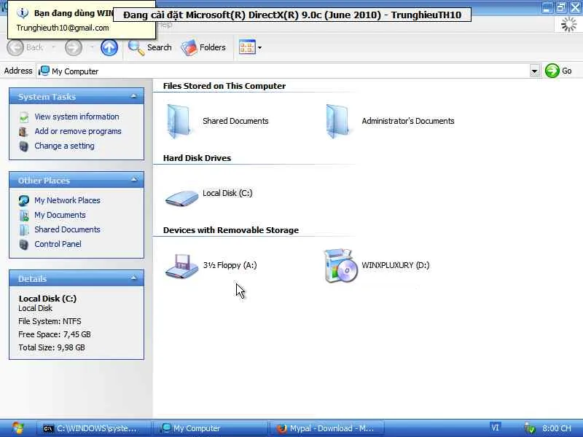Open My Network Places link
The height and width of the screenshot is (437, 583).
[x=67, y=200]
